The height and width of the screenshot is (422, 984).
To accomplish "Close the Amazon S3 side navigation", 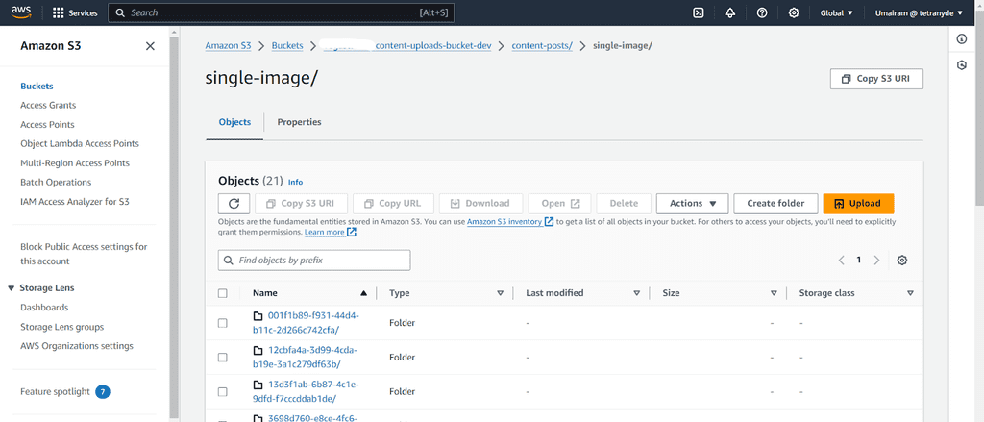I will [x=150, y=46].
